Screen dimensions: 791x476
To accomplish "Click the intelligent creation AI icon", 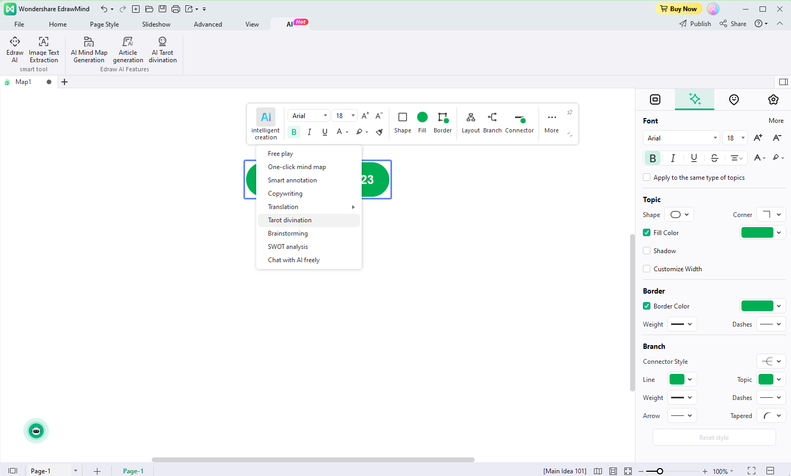I will pyautogui.click(x=266, y=117).
